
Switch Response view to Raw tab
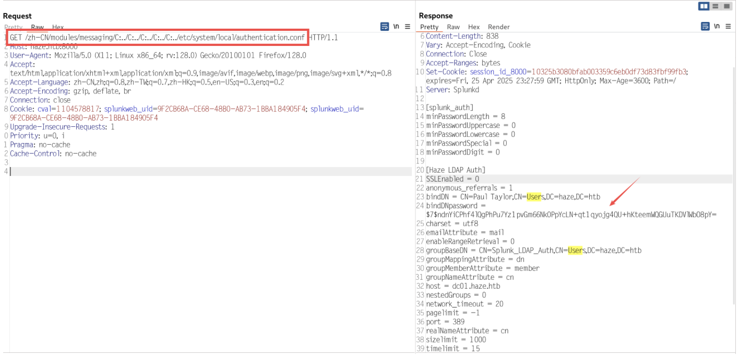tap(453, 27)
